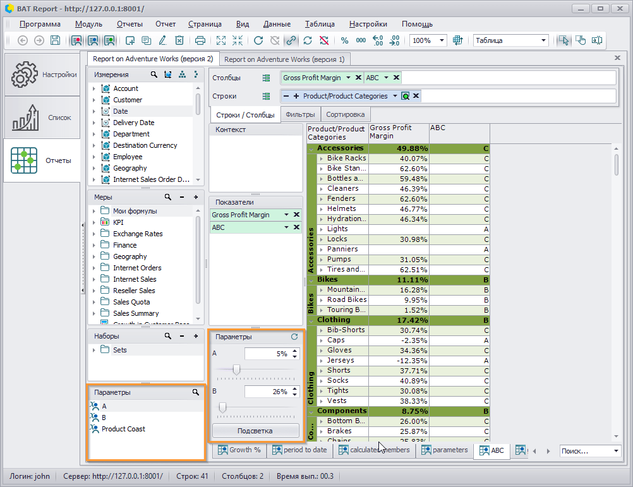The width and height of the screenshot is (633, 487).
Task: Apply percent format with the % icon
Action: point(344,40)
